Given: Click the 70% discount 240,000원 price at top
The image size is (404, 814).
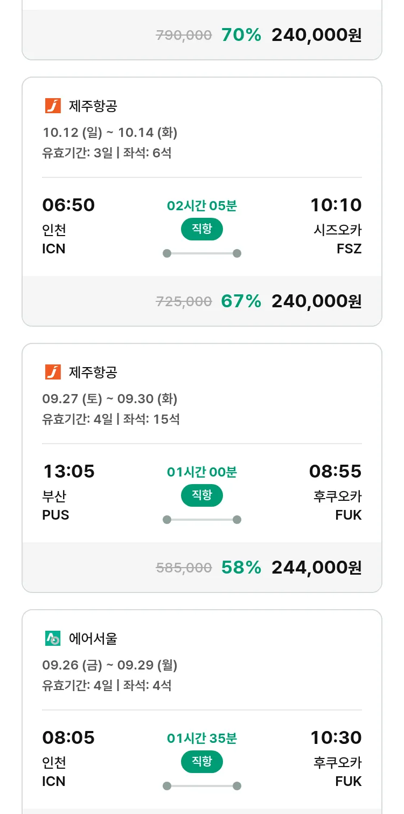Looking at the screenshot, I should pos(316,35).
